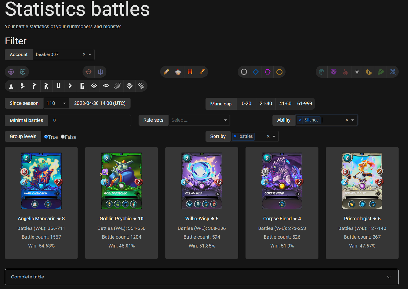Viewport: 408px width, 289px height.
Task: Select the Gladius edition 'G' rune icon
Action: click(82, 86)
